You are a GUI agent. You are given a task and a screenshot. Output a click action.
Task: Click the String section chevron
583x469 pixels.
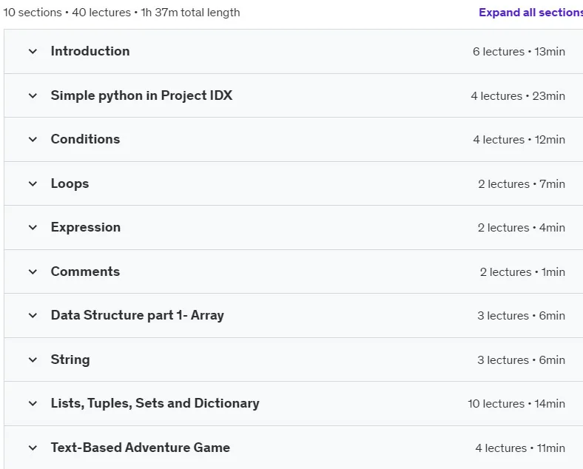point(33,360)
